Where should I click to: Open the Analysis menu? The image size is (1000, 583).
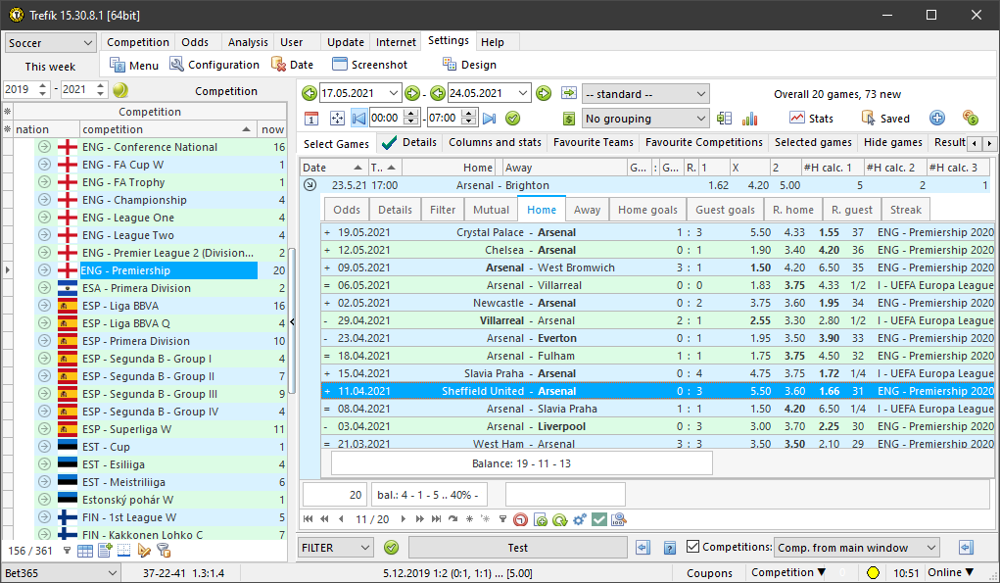pyautogui.click(x=248, y=42)
